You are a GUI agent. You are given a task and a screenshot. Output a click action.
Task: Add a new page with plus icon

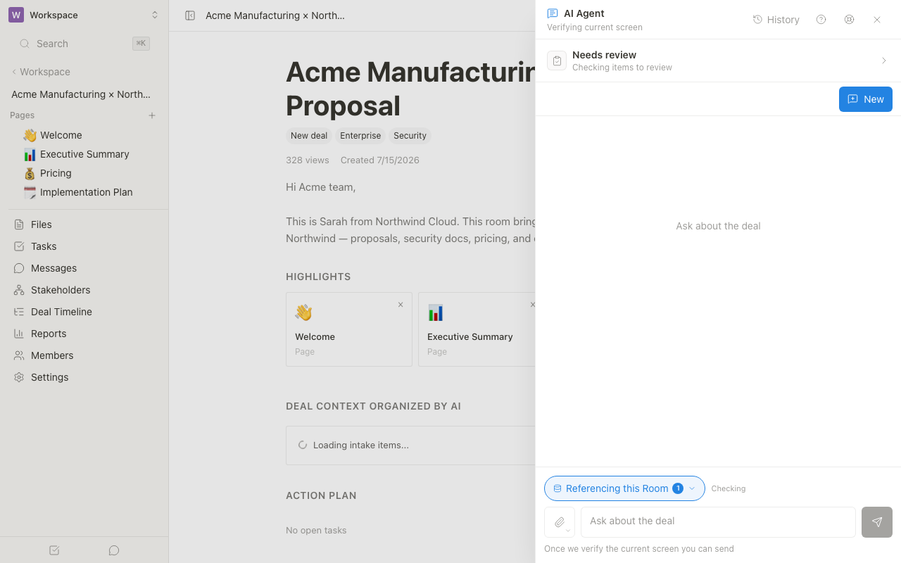[x=152, y=115]
